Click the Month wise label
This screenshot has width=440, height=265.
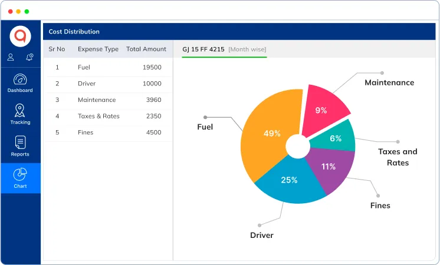pos(247,49)
